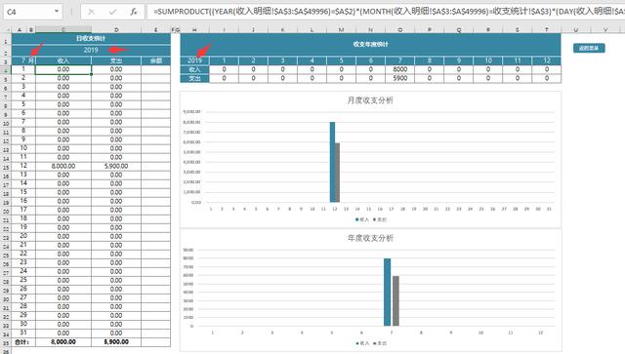
Task: Select the column H header
Action: pyautogui.click(x=194, y=29)
